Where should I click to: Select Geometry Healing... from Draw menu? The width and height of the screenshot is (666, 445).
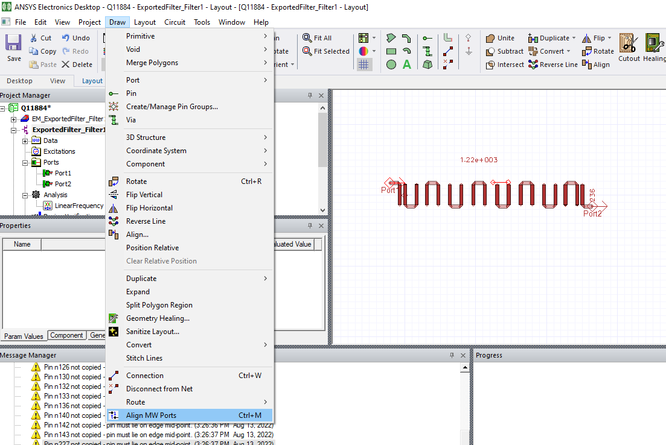158,318
